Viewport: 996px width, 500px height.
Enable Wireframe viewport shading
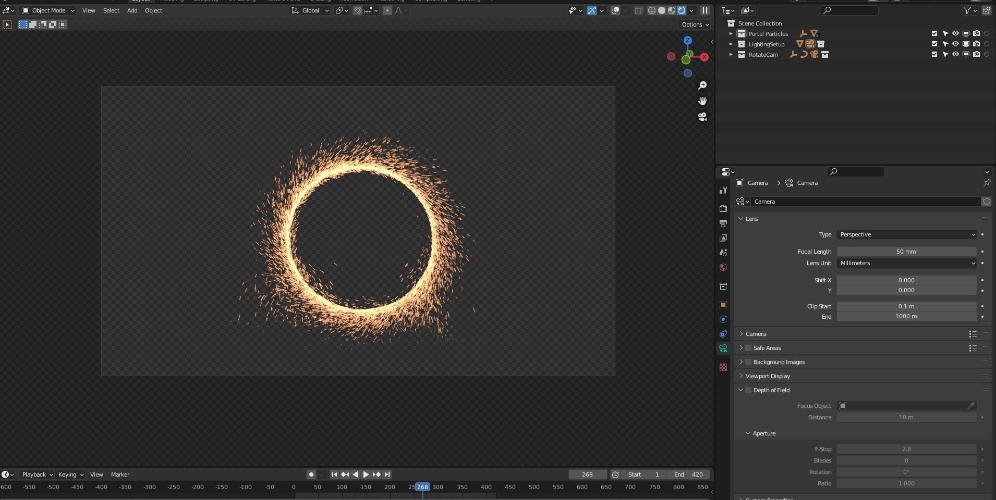(652, 10)
